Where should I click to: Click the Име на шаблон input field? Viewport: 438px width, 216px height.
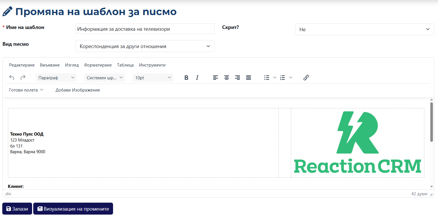point(145,29)
